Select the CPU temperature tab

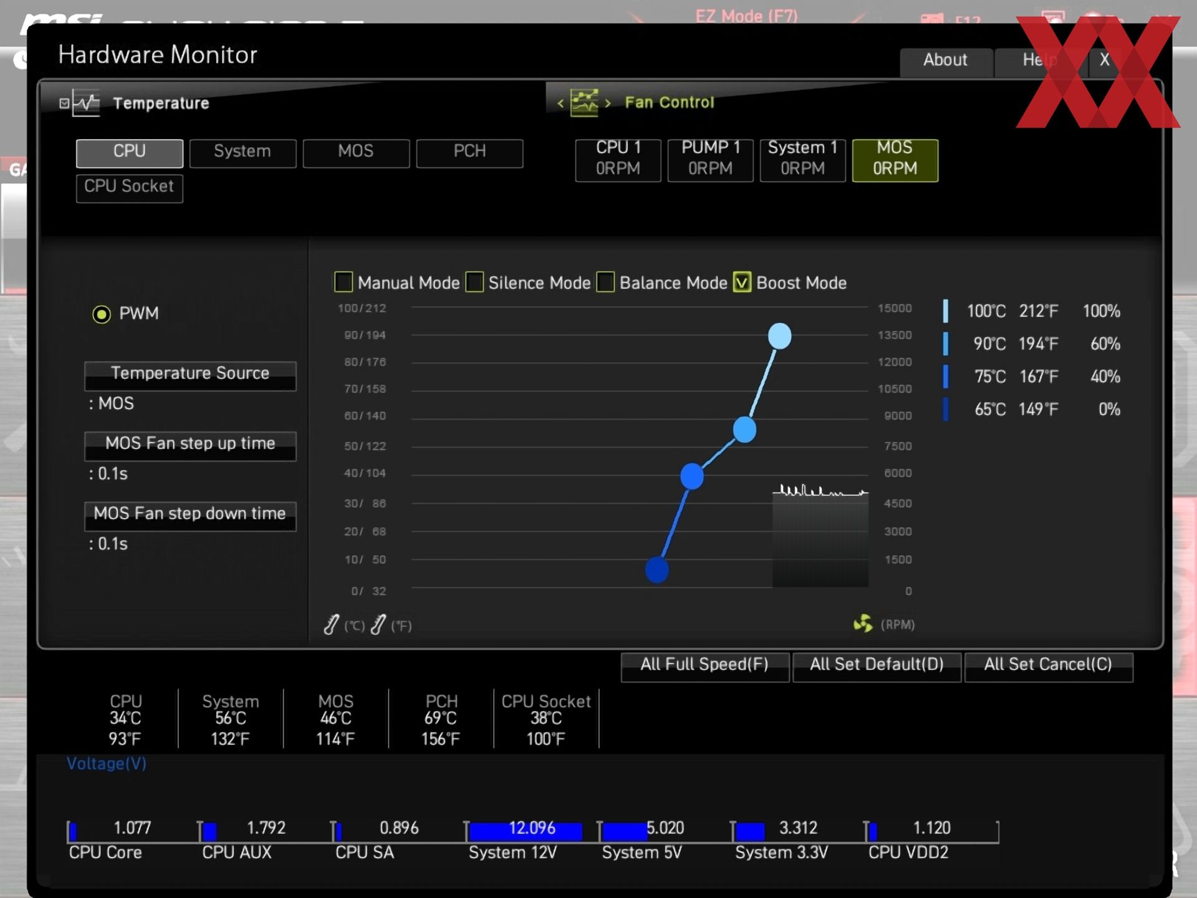pyautogui.click(x=130, y=153)
